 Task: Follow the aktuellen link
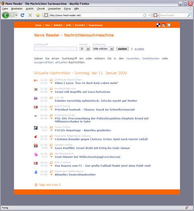pos(61,62)
